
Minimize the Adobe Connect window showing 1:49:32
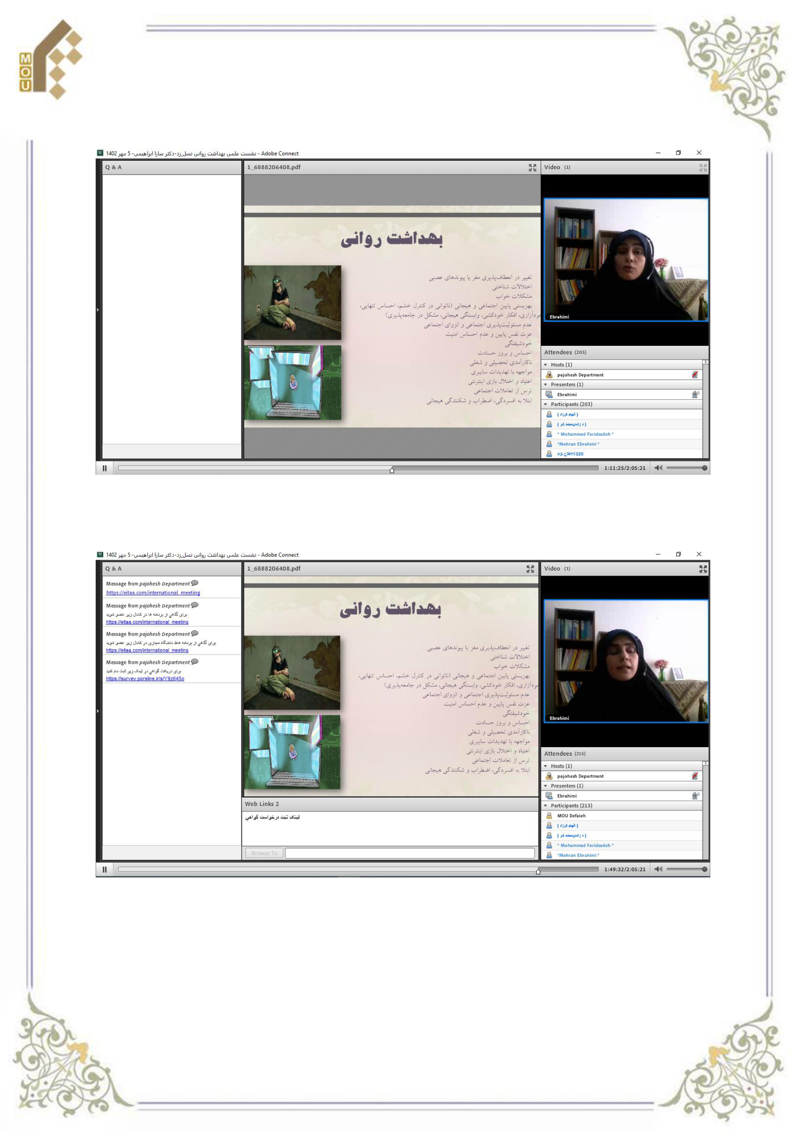tap(658, 554)
